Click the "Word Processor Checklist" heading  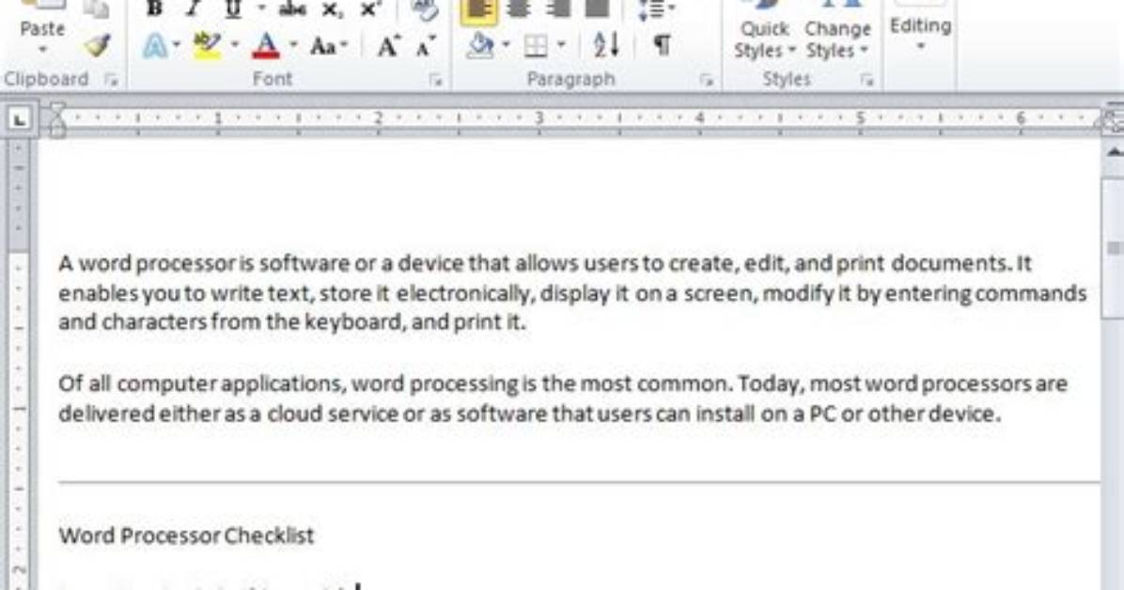tap(186, 536)
